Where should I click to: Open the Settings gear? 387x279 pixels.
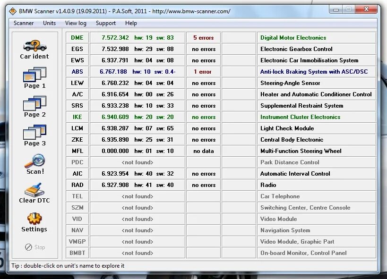coord(34,222)
